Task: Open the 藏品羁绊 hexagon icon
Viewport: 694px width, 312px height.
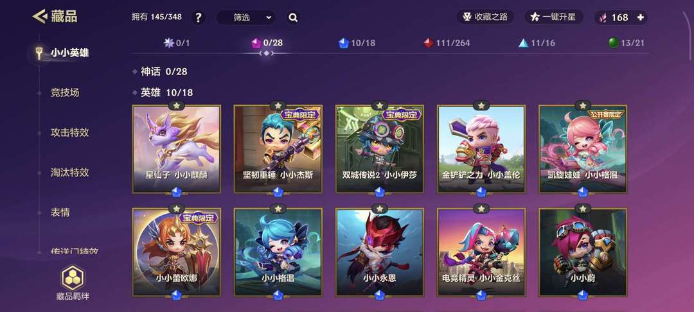Action: (x=73, y=278)
